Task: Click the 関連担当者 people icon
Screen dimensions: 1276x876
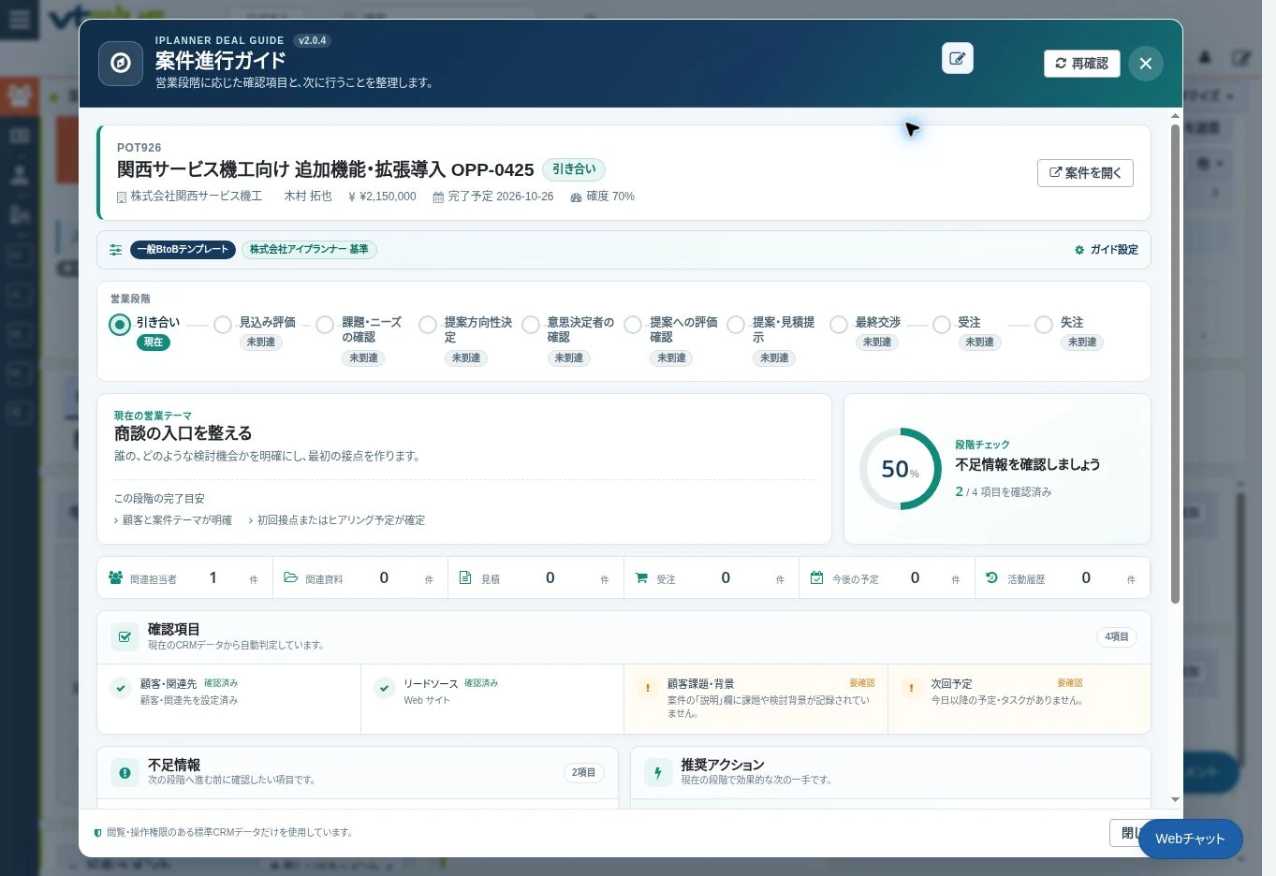Action: click(115, 578)
